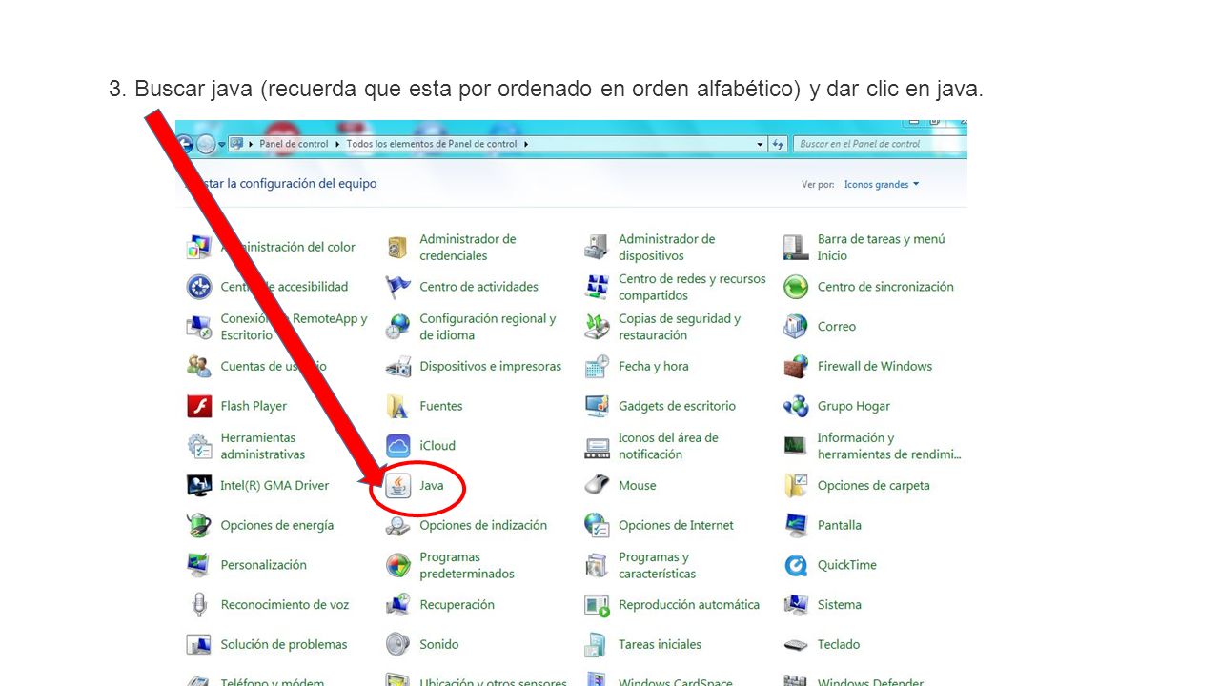Open Reconocimiento de voz microphone icon

tap(199, 605)
